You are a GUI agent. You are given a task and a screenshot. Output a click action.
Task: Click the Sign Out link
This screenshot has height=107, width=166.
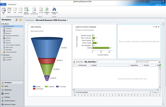point(159,5)
